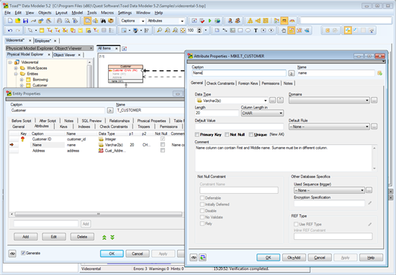Open the Layout menu
The width and height of the screenshot is (396, 275).
pyautogui.click(x=61, y=13)
